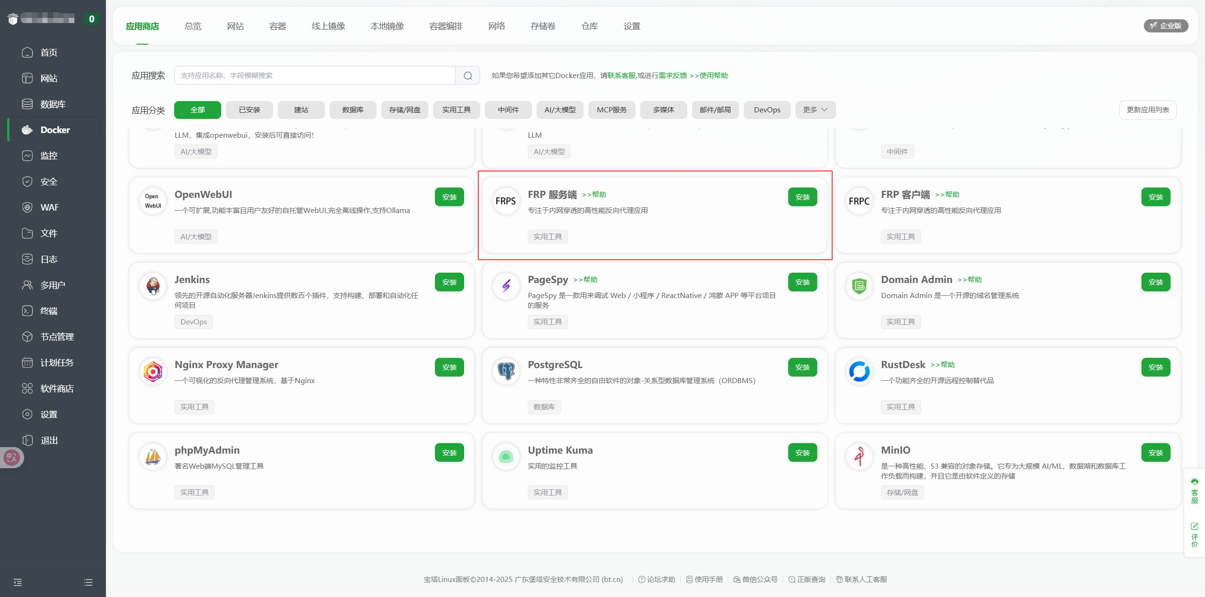Switch to the 容器编排 tab
The width and height of the screenshot is (1205, 597).
point(446,26)
